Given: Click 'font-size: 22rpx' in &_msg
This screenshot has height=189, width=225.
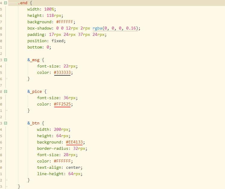Looking at the screenshot, I should [x=57, y=66].
